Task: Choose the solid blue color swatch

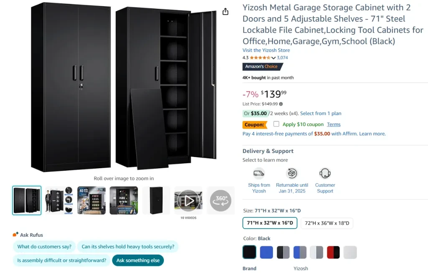Action: pyautogui.click(x=266, y=252)
